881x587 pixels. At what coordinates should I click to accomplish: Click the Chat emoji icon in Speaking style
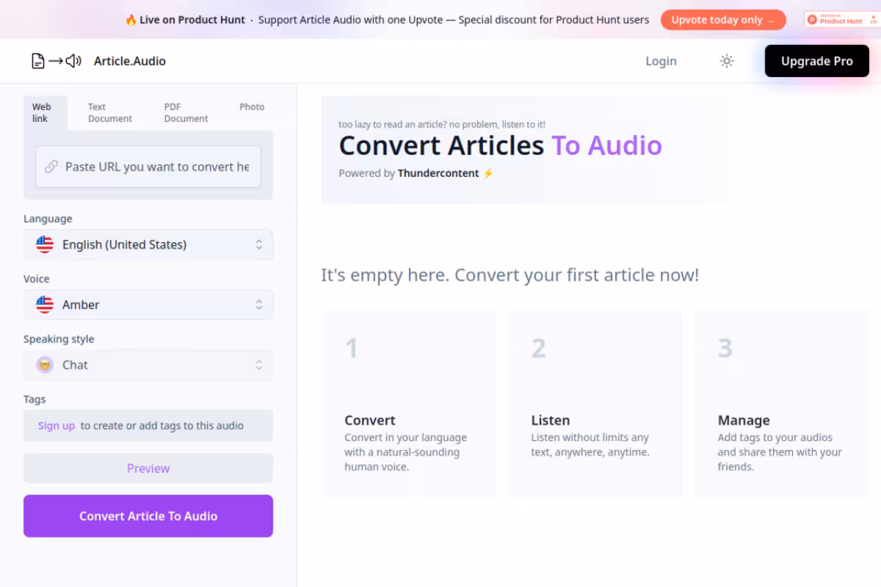pos(45,365)
